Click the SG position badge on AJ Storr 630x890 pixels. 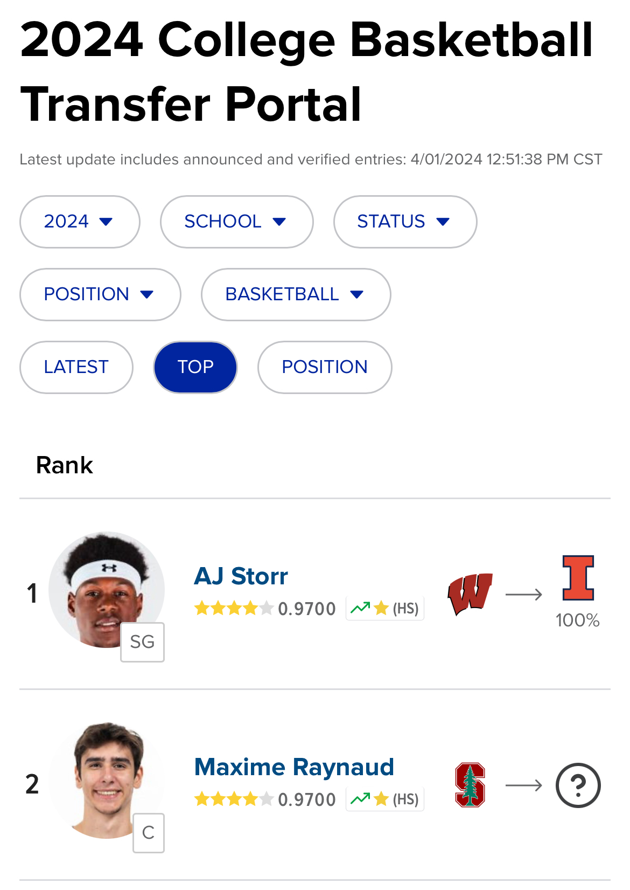[x=142, y=642]
